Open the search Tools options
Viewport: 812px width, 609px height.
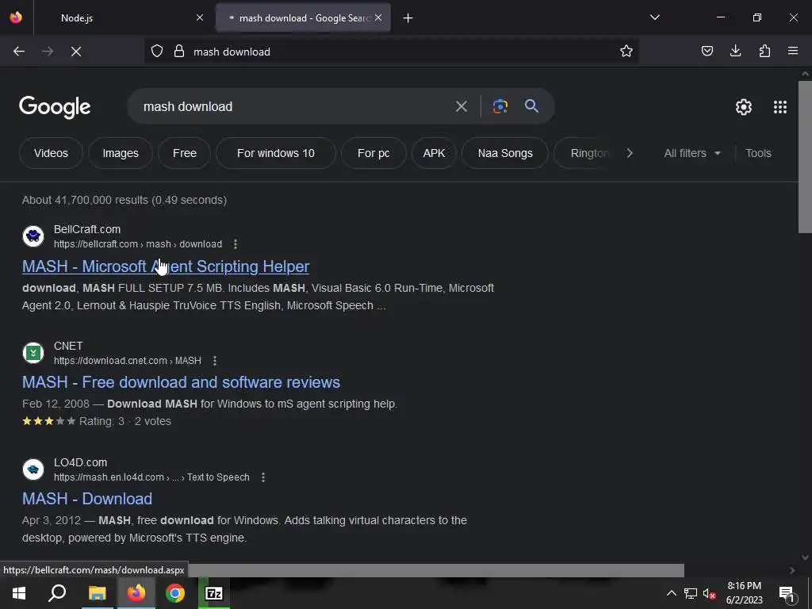coord(758,153)
